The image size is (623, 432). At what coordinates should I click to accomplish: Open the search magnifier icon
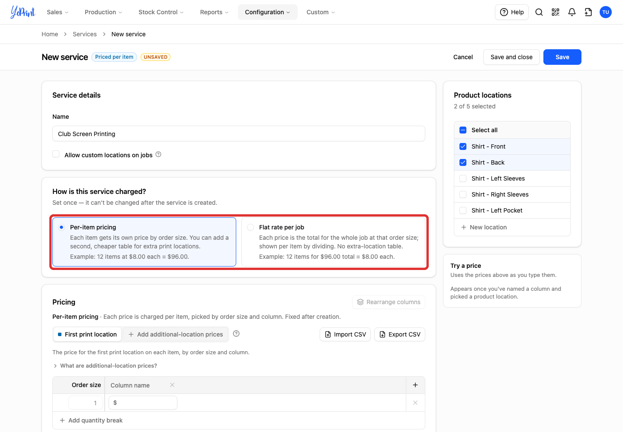539,12
